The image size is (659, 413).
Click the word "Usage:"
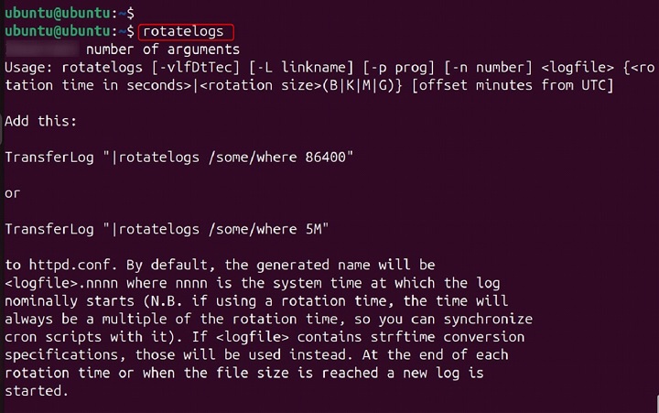(x=28, y=68)
